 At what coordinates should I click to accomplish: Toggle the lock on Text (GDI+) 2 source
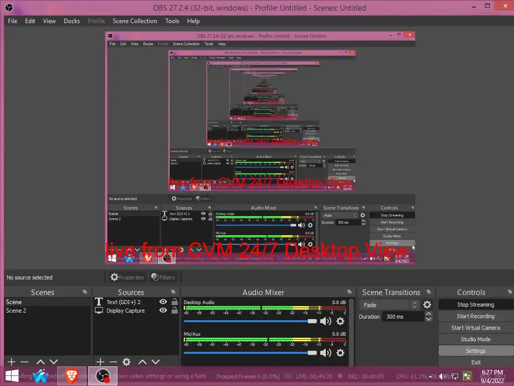[175, 302]
